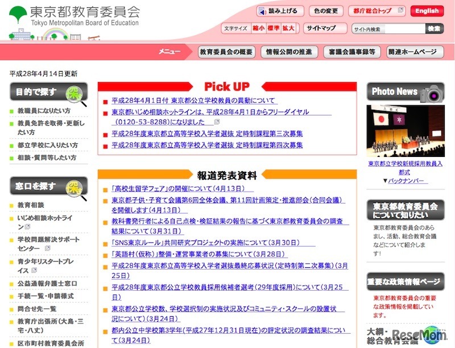Open 定時制課程第三次募集 link
Image resolution: width=455 pixels, height=348 pixels.
pyautogui.click(x=207, y=134)
